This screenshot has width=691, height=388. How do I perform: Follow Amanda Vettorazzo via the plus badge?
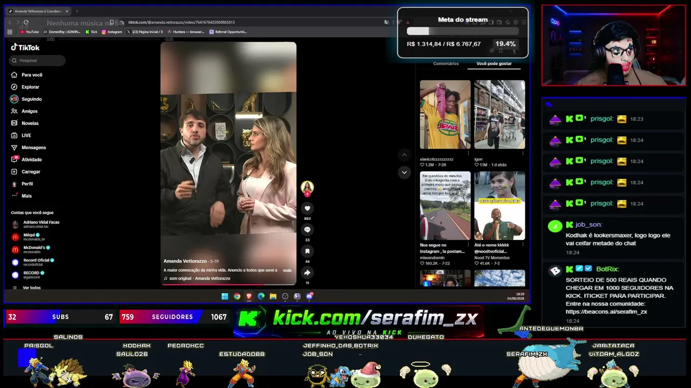tap(307, 194)
